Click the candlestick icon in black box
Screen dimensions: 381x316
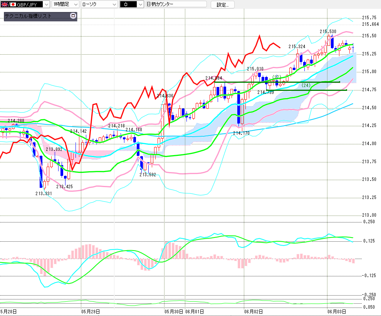[126, 4]
